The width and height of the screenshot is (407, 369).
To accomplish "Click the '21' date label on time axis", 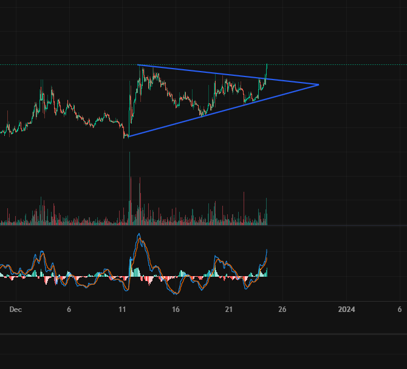I will 228,310.
